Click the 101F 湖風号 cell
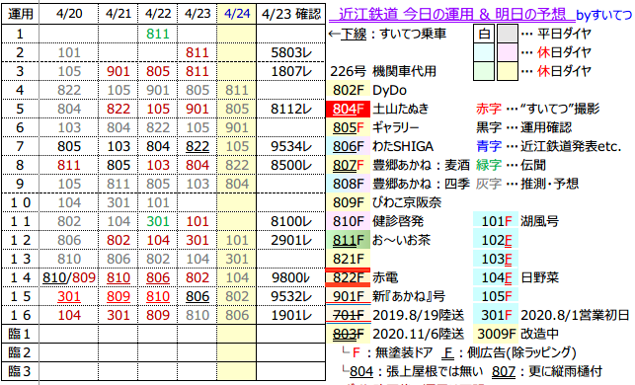The height and width of the screenshot is (385, 635). tap(496, 221)
